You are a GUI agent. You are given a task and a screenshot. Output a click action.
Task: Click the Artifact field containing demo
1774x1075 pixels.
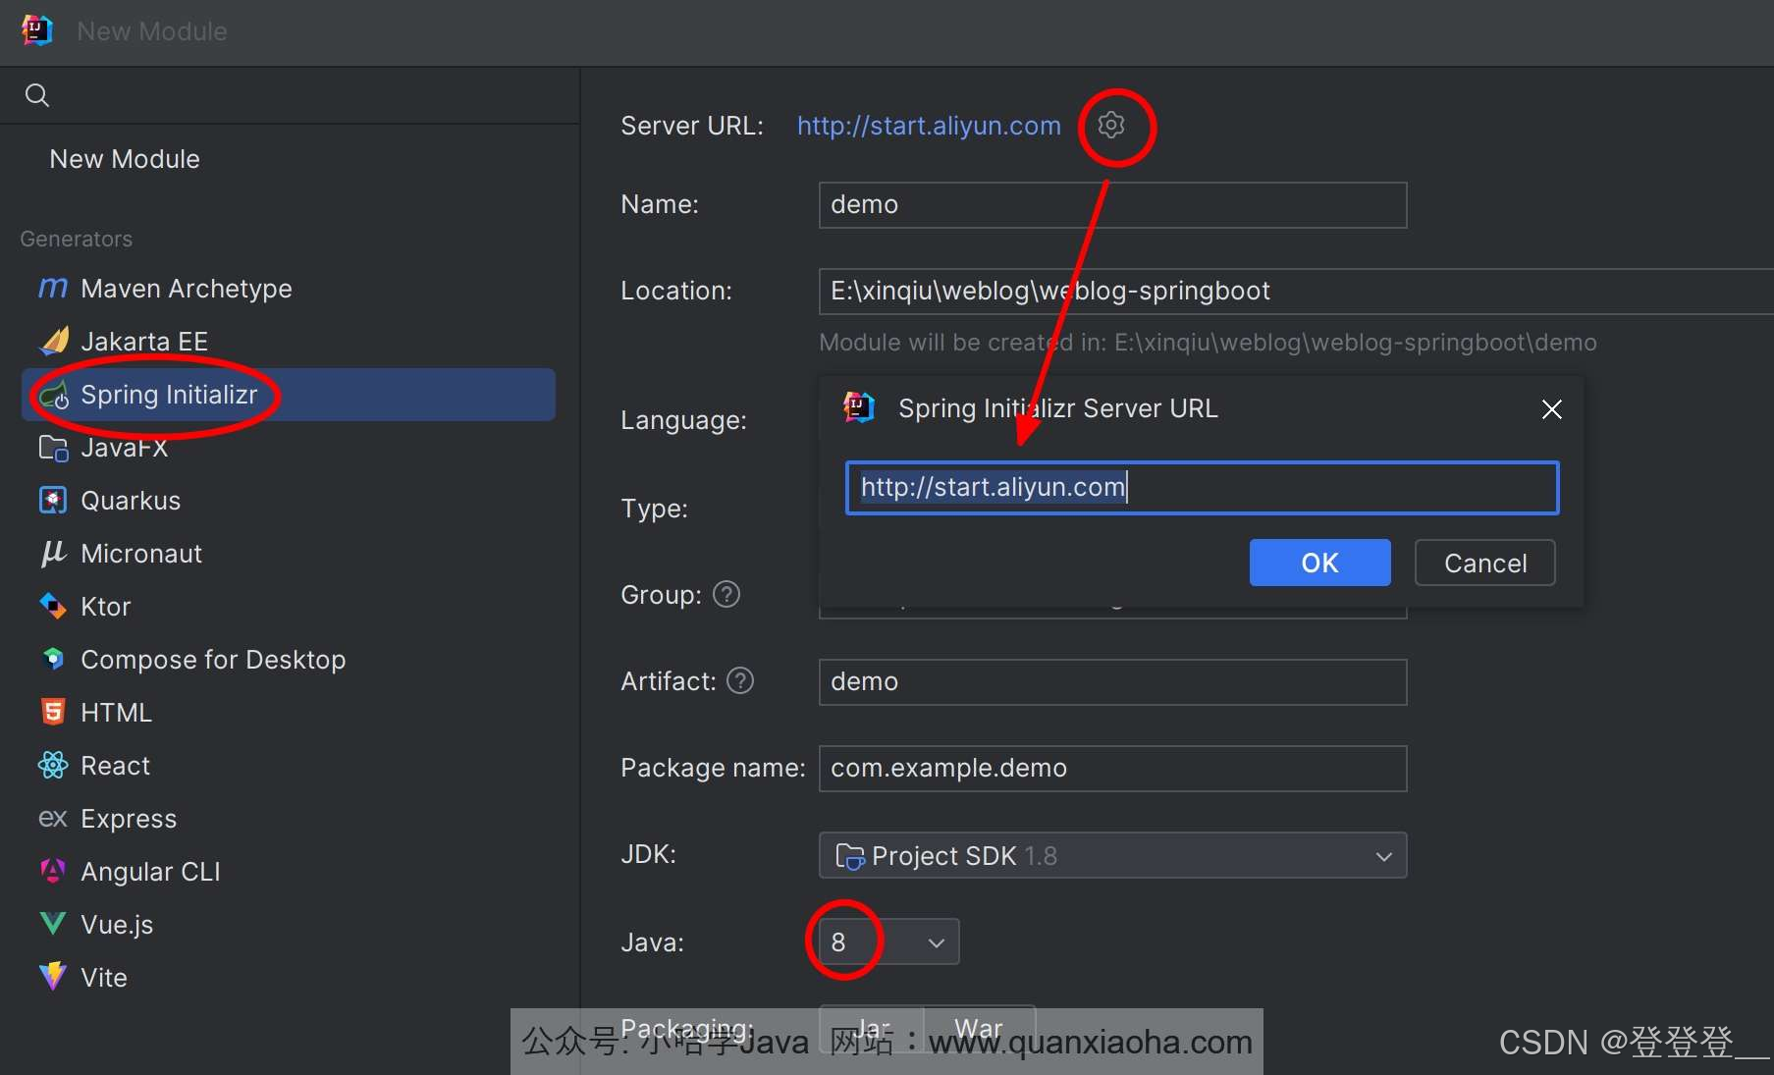(x=1112, y=682)
